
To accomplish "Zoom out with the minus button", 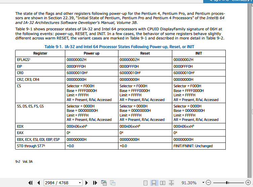I will 209,183.
